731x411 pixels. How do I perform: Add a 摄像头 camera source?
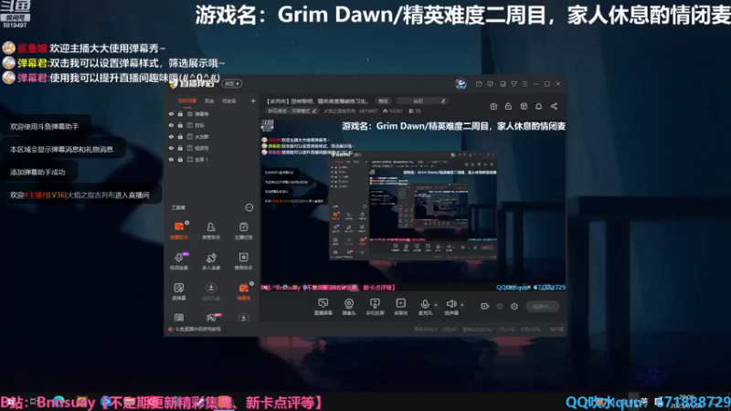tap(349, 307)
